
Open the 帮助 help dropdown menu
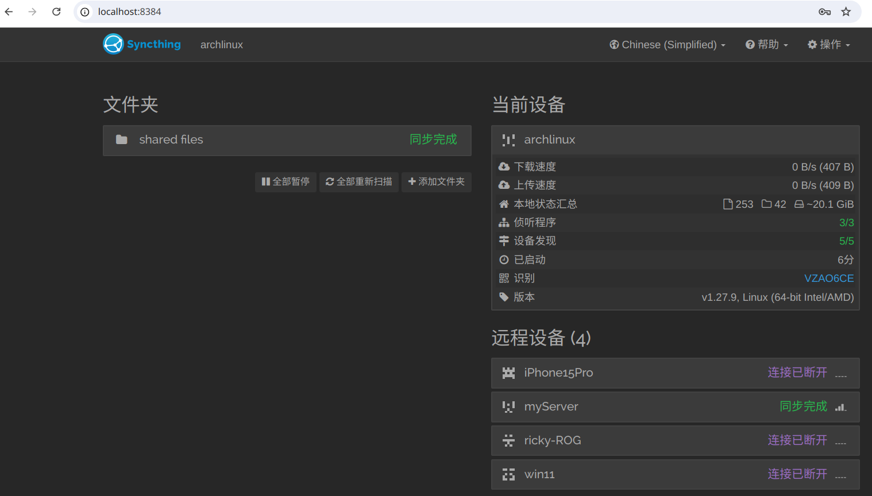(x=767, y=45)
